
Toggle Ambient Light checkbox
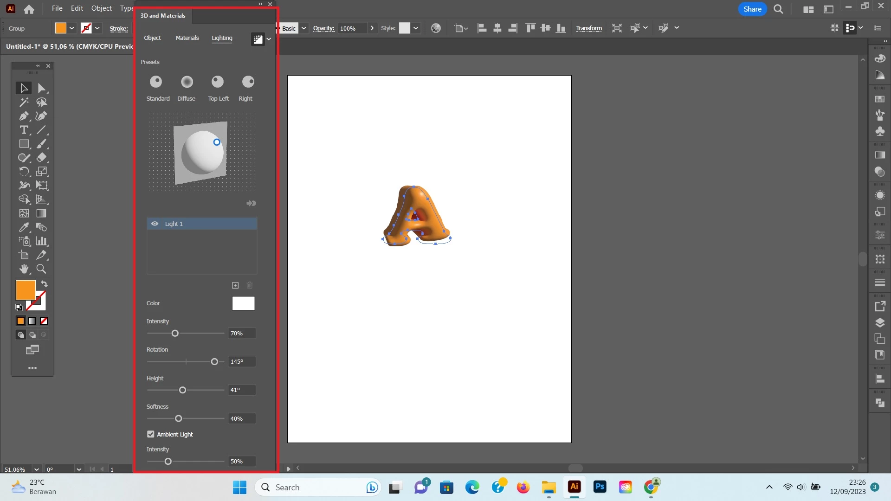click(151, 434)
